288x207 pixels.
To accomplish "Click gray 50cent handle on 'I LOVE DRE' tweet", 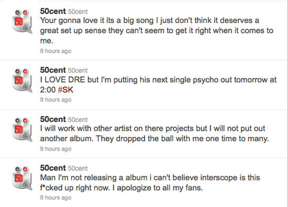I will (78, 71).
